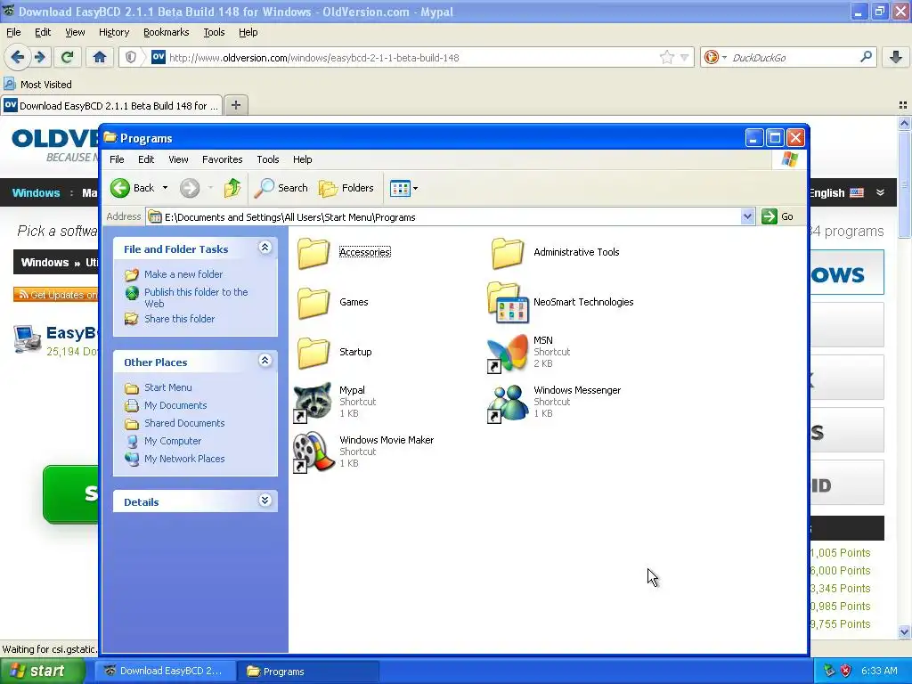Click the green Go button
The height and width of the screenshot is (684, 912).
coord(778,216)
